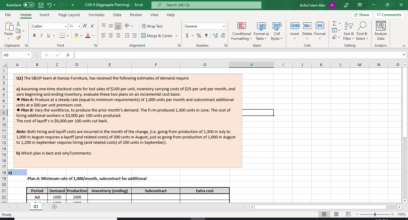Open the Sort & Filter dropdown
408x220 pixels.
coord(349,31)
